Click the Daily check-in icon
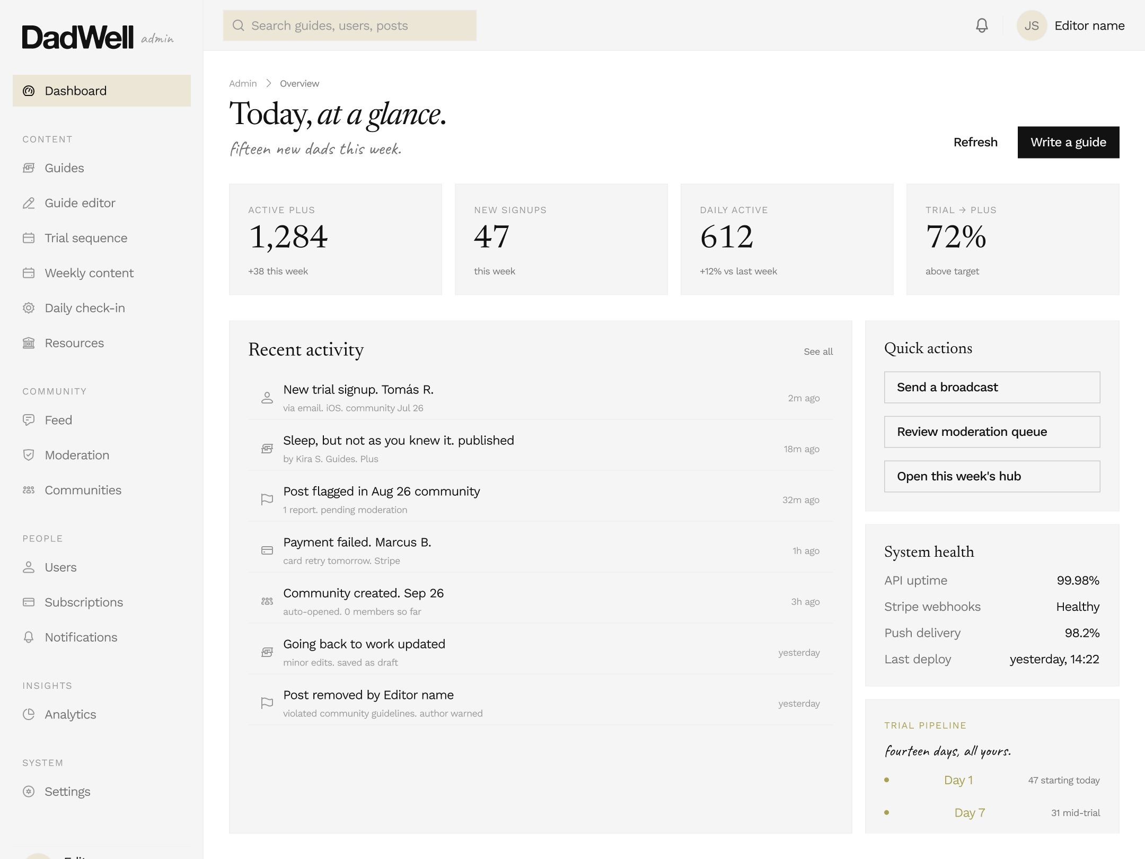This screenshot has height=859, width=1145. pos(29,308)
